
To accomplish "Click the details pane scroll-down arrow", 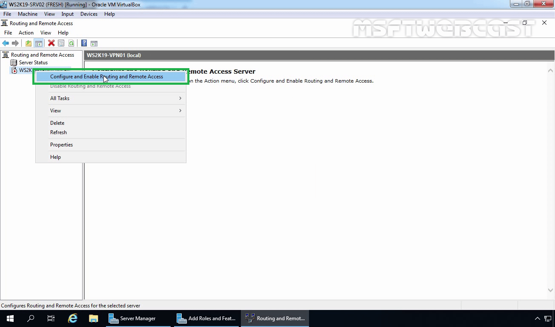I will tap(550, 290).
